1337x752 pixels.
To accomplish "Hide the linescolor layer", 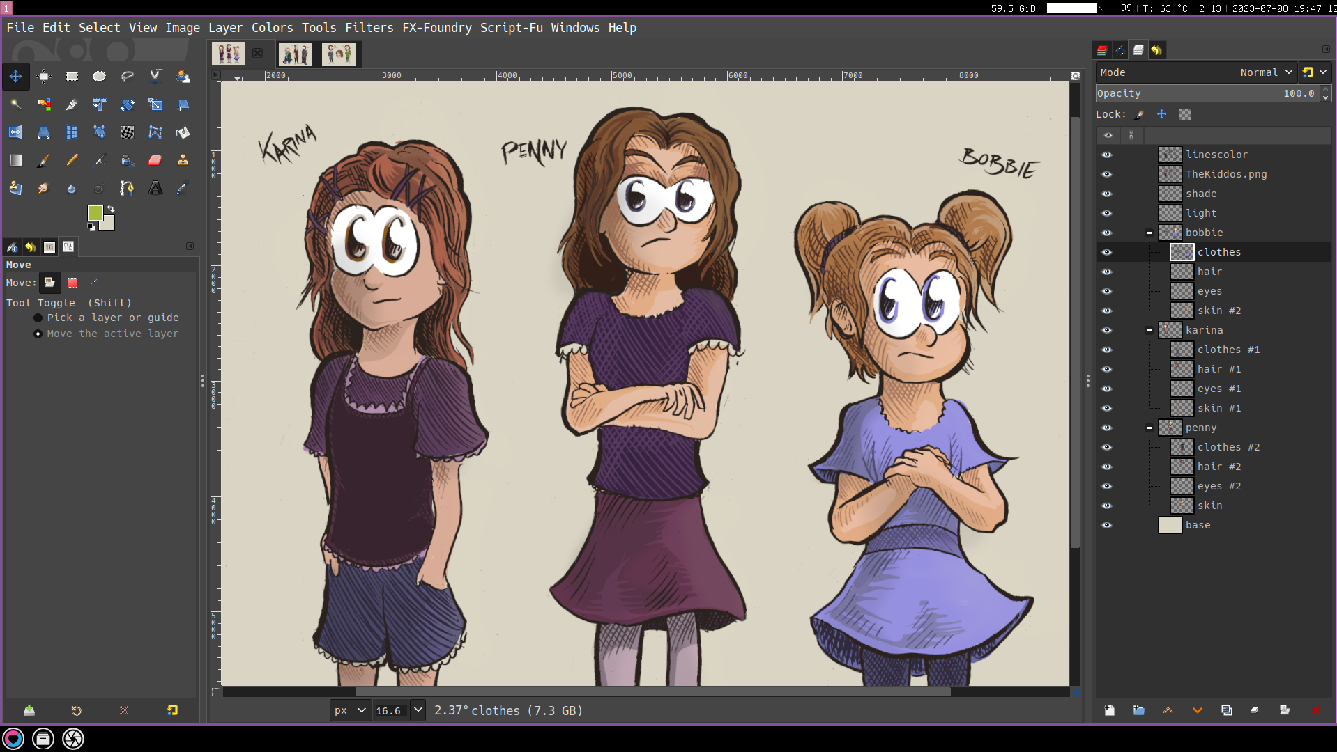I will (1107, 155).
